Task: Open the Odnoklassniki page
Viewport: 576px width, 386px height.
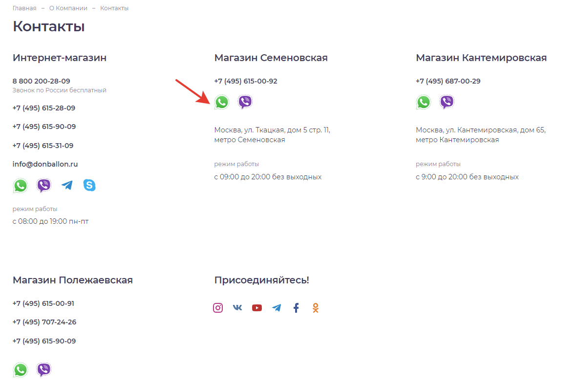Action: coord(316,308)
